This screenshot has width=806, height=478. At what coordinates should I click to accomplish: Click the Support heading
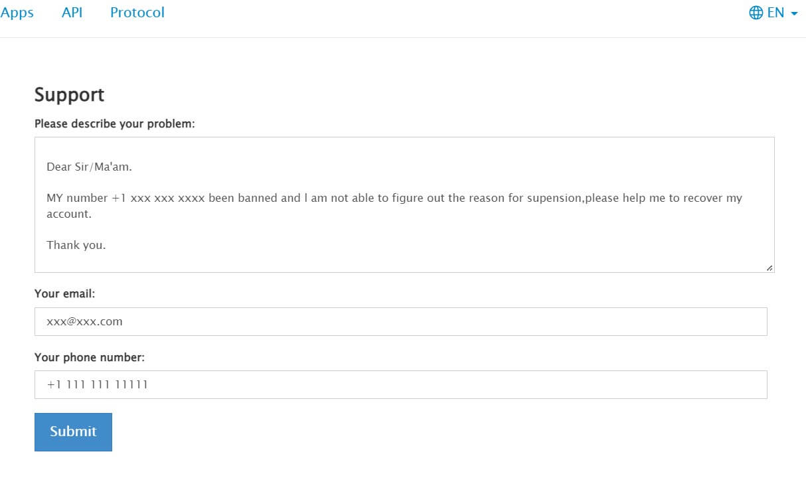69,95
